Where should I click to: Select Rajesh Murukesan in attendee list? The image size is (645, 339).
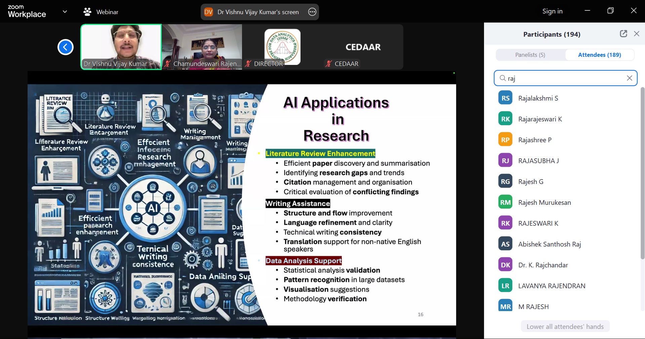coord(545,202)
